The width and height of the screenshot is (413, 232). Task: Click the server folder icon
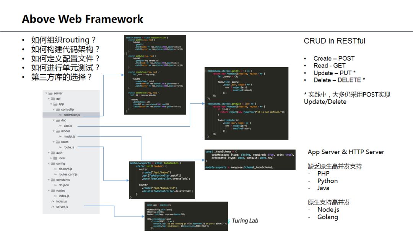(50, 93)
